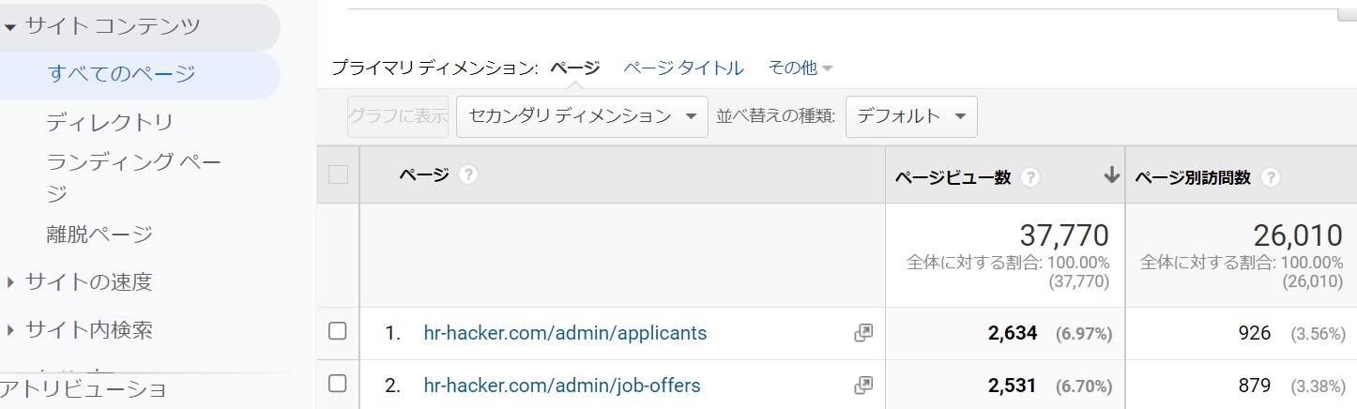
Task: Open the デフォルト sort type dropdown
Action: [910, 116]
